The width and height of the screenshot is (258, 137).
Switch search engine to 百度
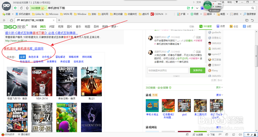click(221, 26)
